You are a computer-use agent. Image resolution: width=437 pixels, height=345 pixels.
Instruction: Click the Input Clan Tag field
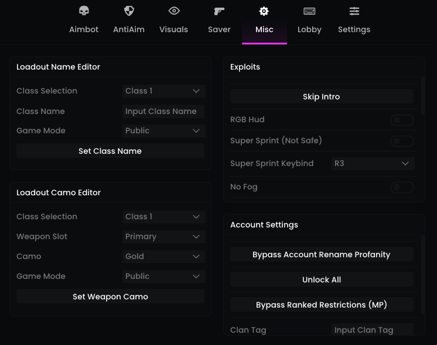373,330
